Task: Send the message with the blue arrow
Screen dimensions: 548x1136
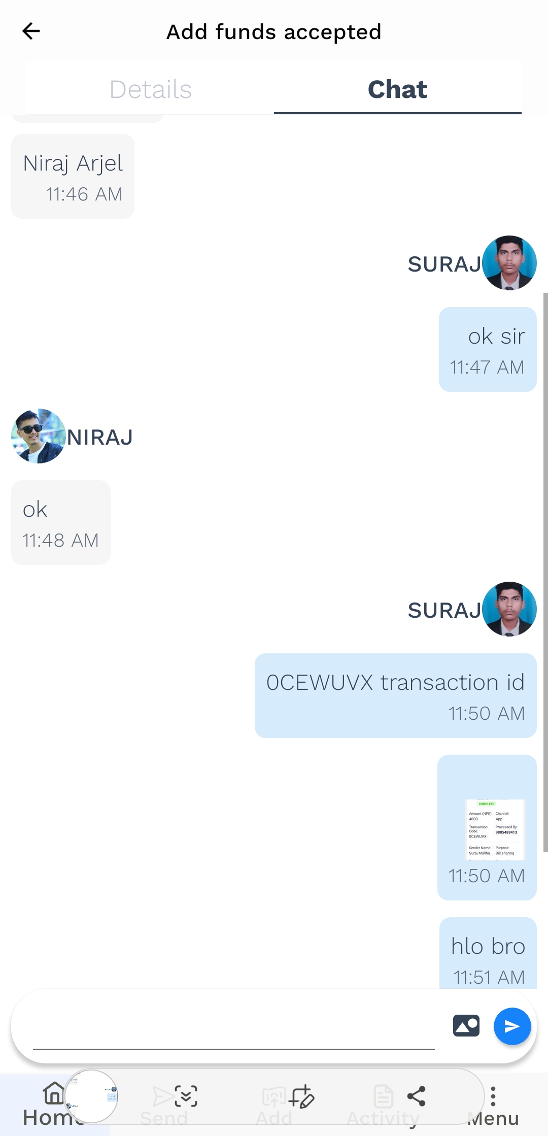Action: (512, 1026)
